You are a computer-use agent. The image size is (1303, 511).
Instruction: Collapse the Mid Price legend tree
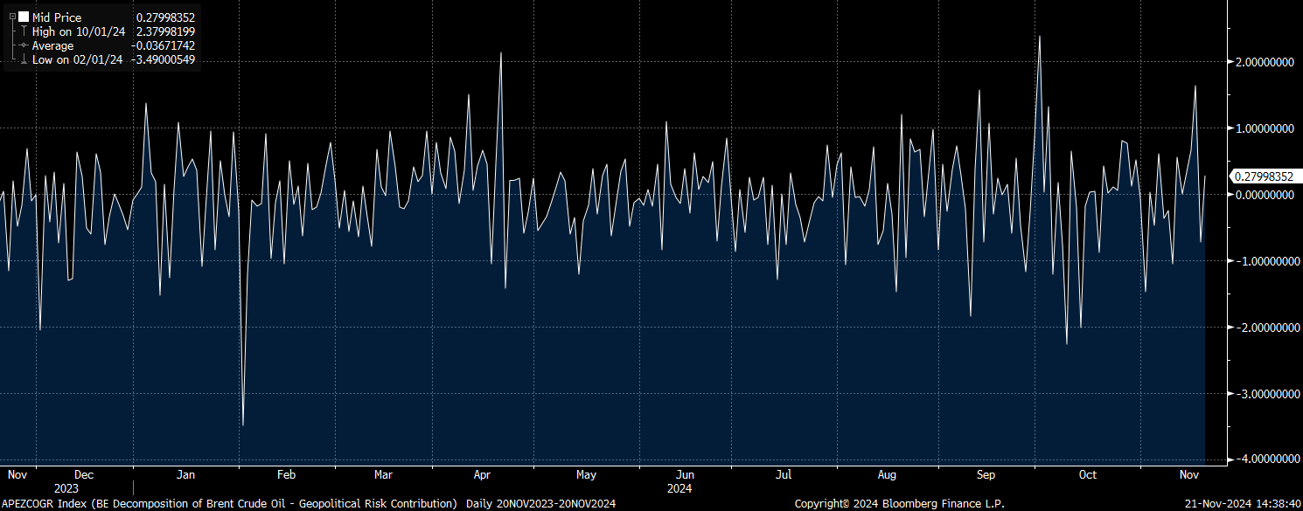pos(12,17)
